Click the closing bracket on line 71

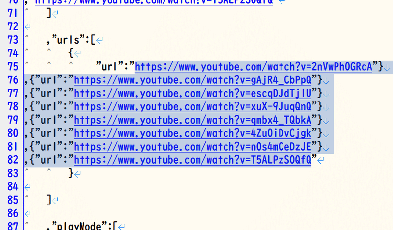pyautogui.click(x=49, y=13)
